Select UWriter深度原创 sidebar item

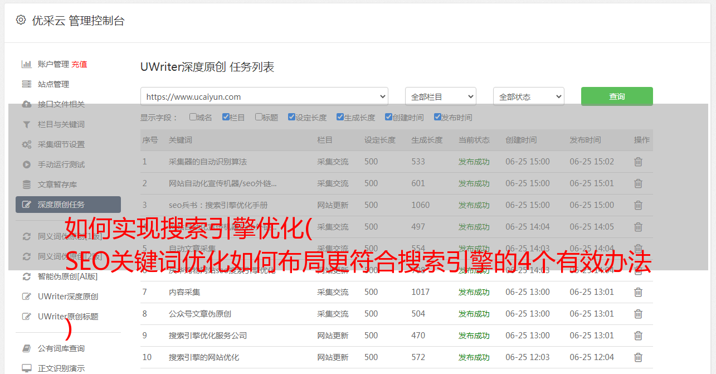point(67,297)
